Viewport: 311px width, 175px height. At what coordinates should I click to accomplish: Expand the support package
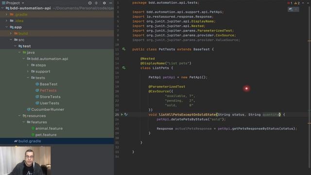[28, 71]
